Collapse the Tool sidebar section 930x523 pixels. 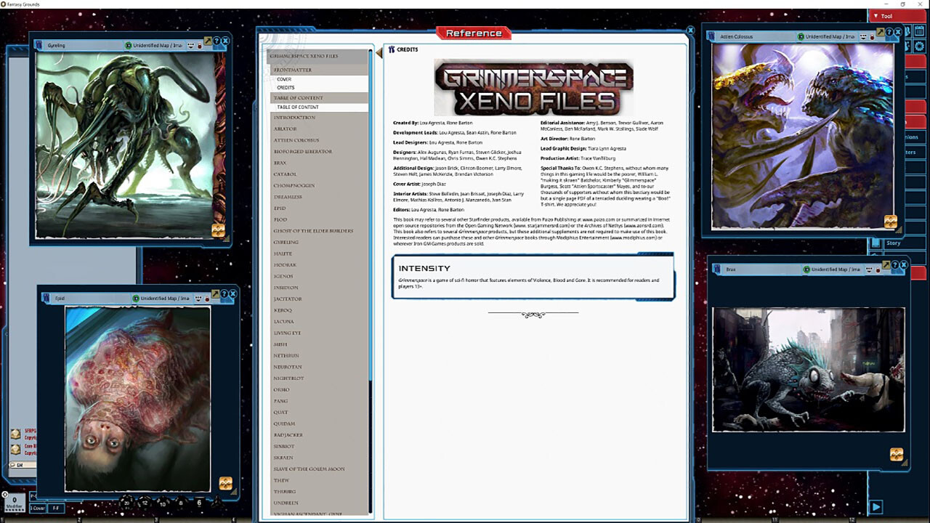[877, 16]
